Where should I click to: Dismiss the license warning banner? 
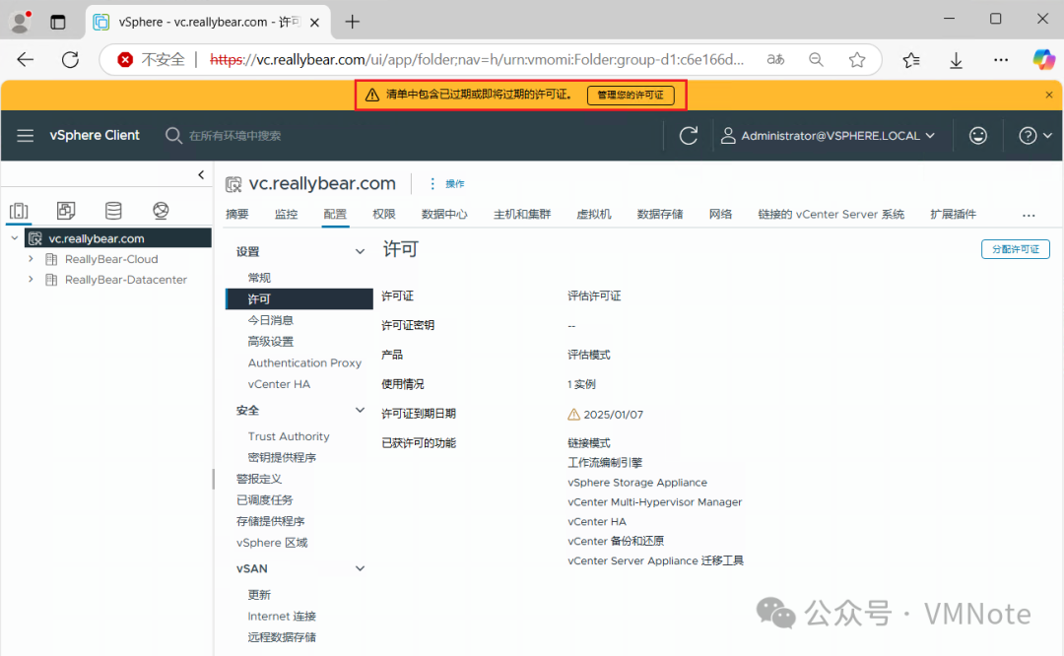[1049, 95]
